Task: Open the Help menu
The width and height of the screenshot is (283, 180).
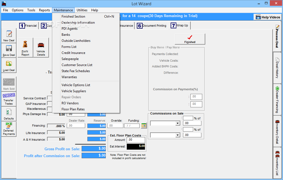Action: coord(95,10)
